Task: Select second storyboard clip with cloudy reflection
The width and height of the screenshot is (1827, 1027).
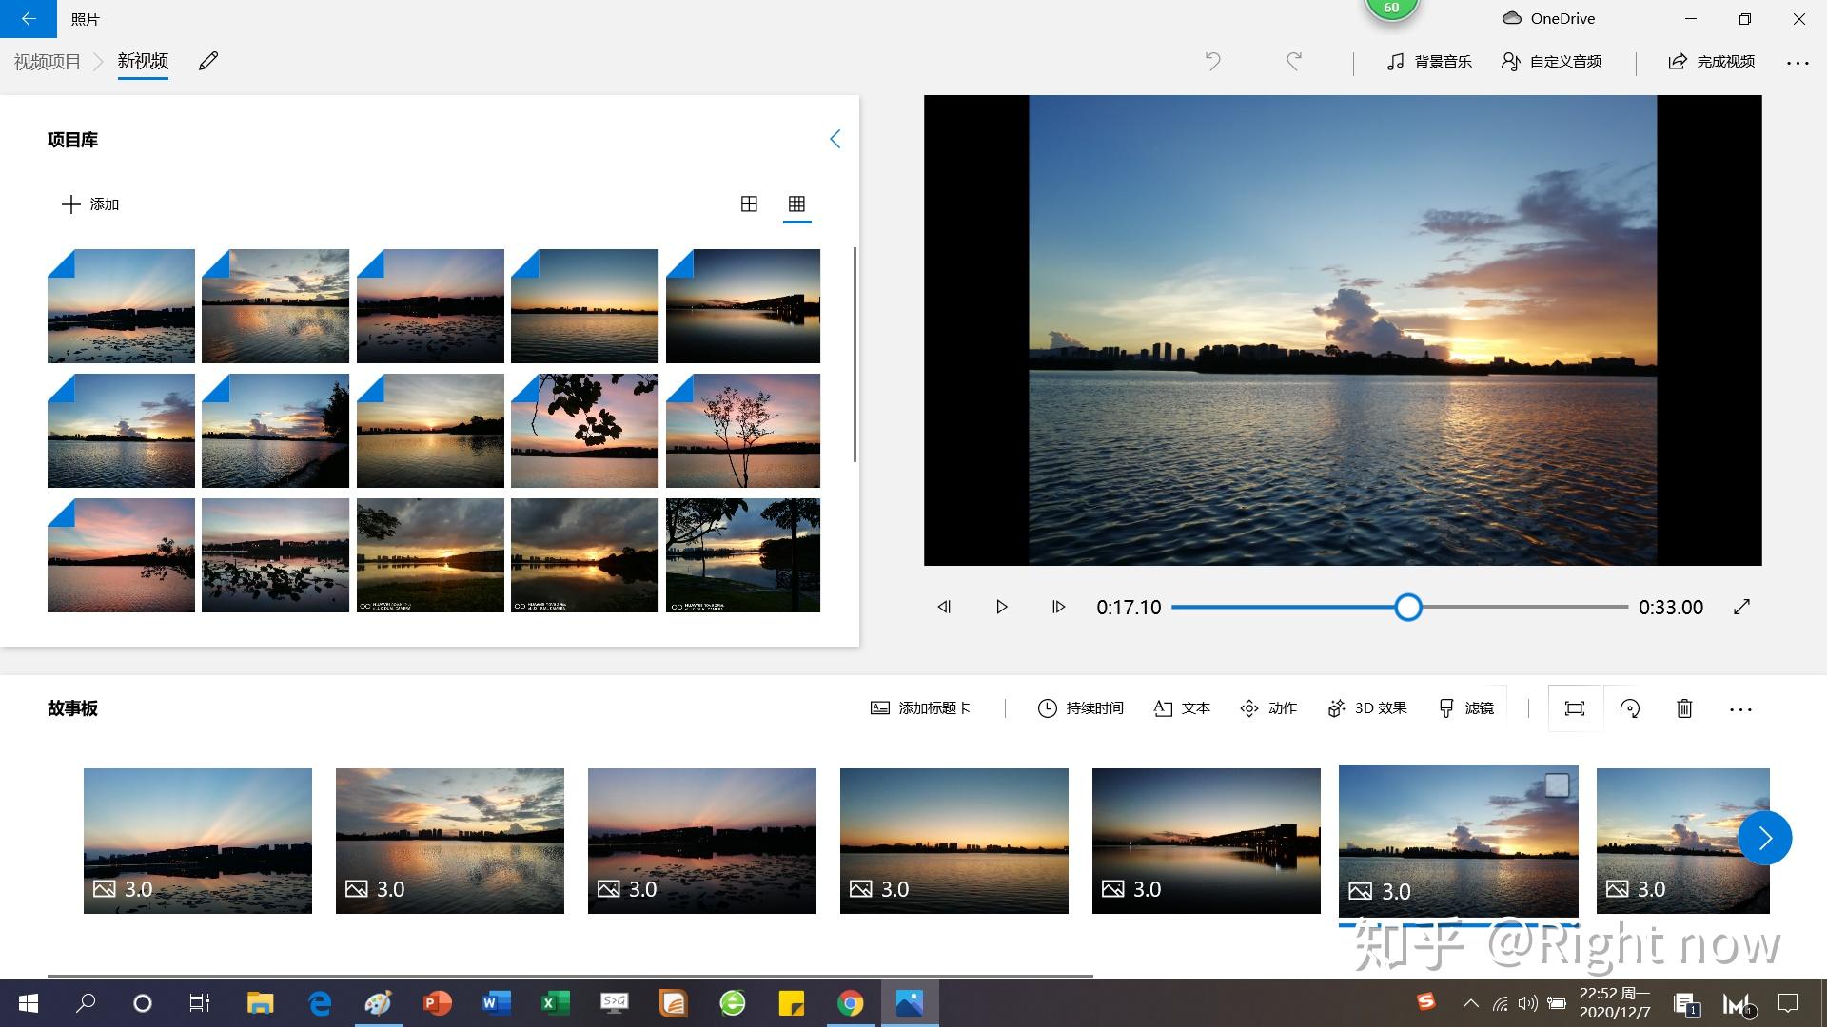Action: pyautogui.click(x=450, y=841)
